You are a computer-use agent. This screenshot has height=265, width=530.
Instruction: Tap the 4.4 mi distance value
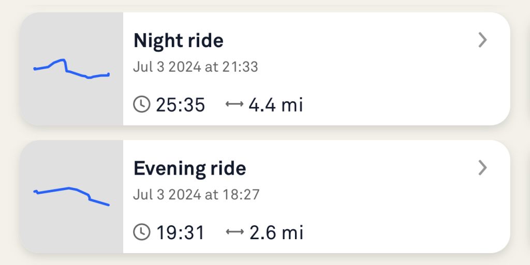(x=275, y=105)
